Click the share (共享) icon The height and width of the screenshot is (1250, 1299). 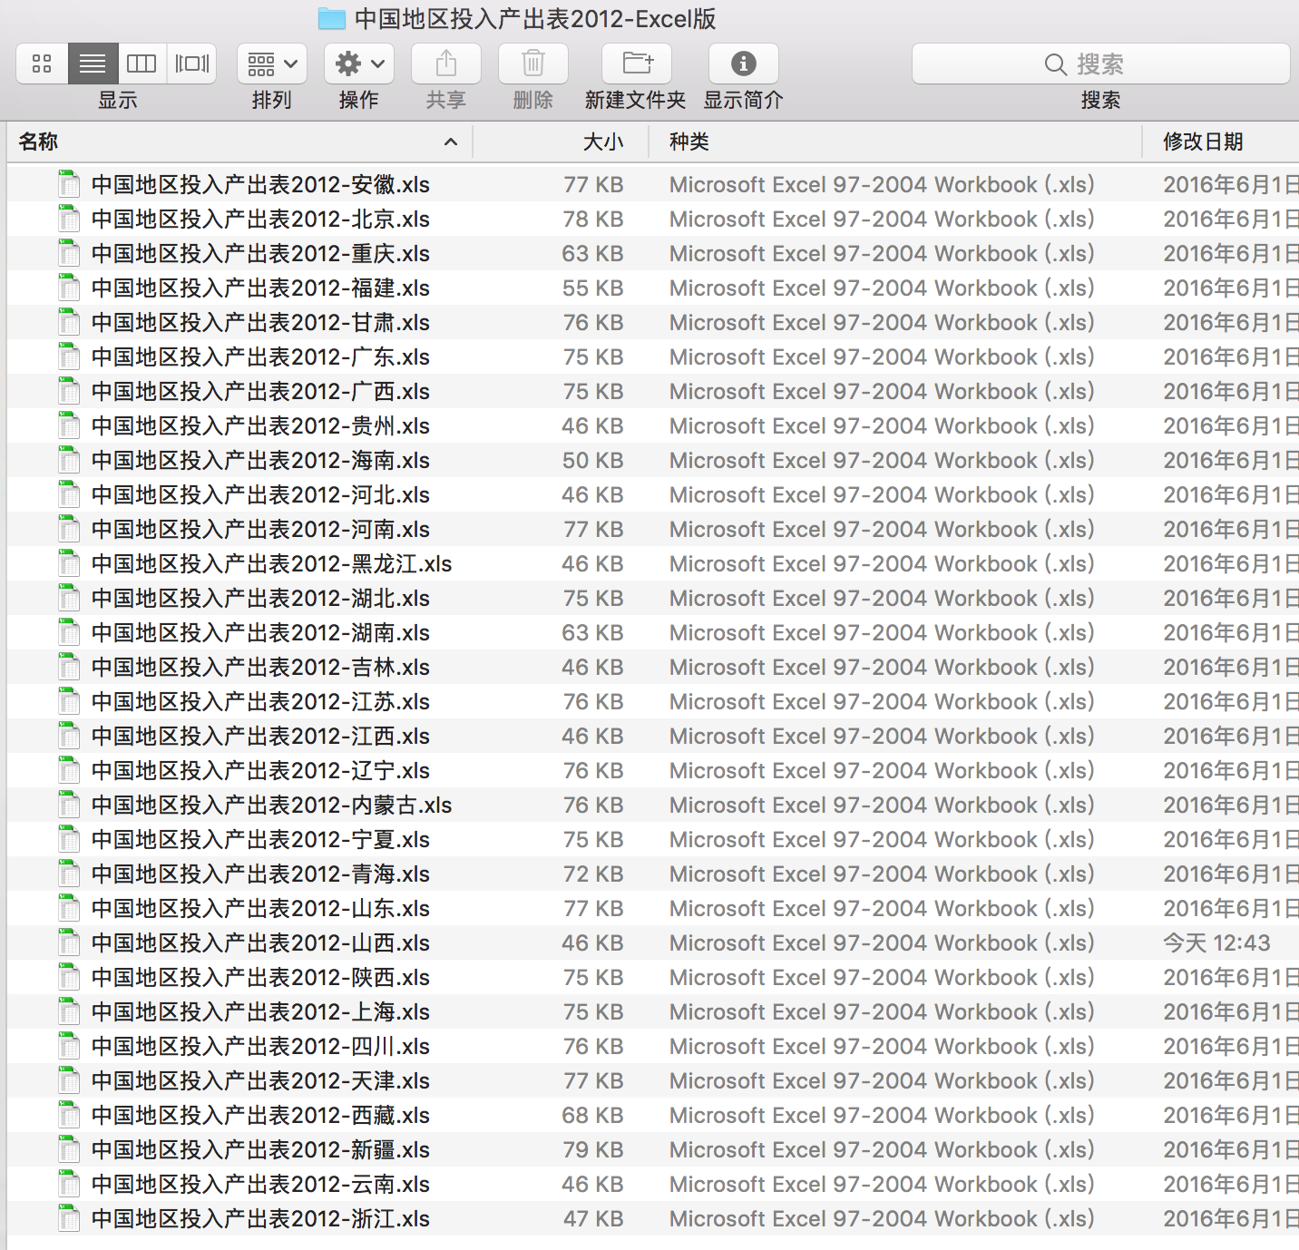tap(446, 63)
